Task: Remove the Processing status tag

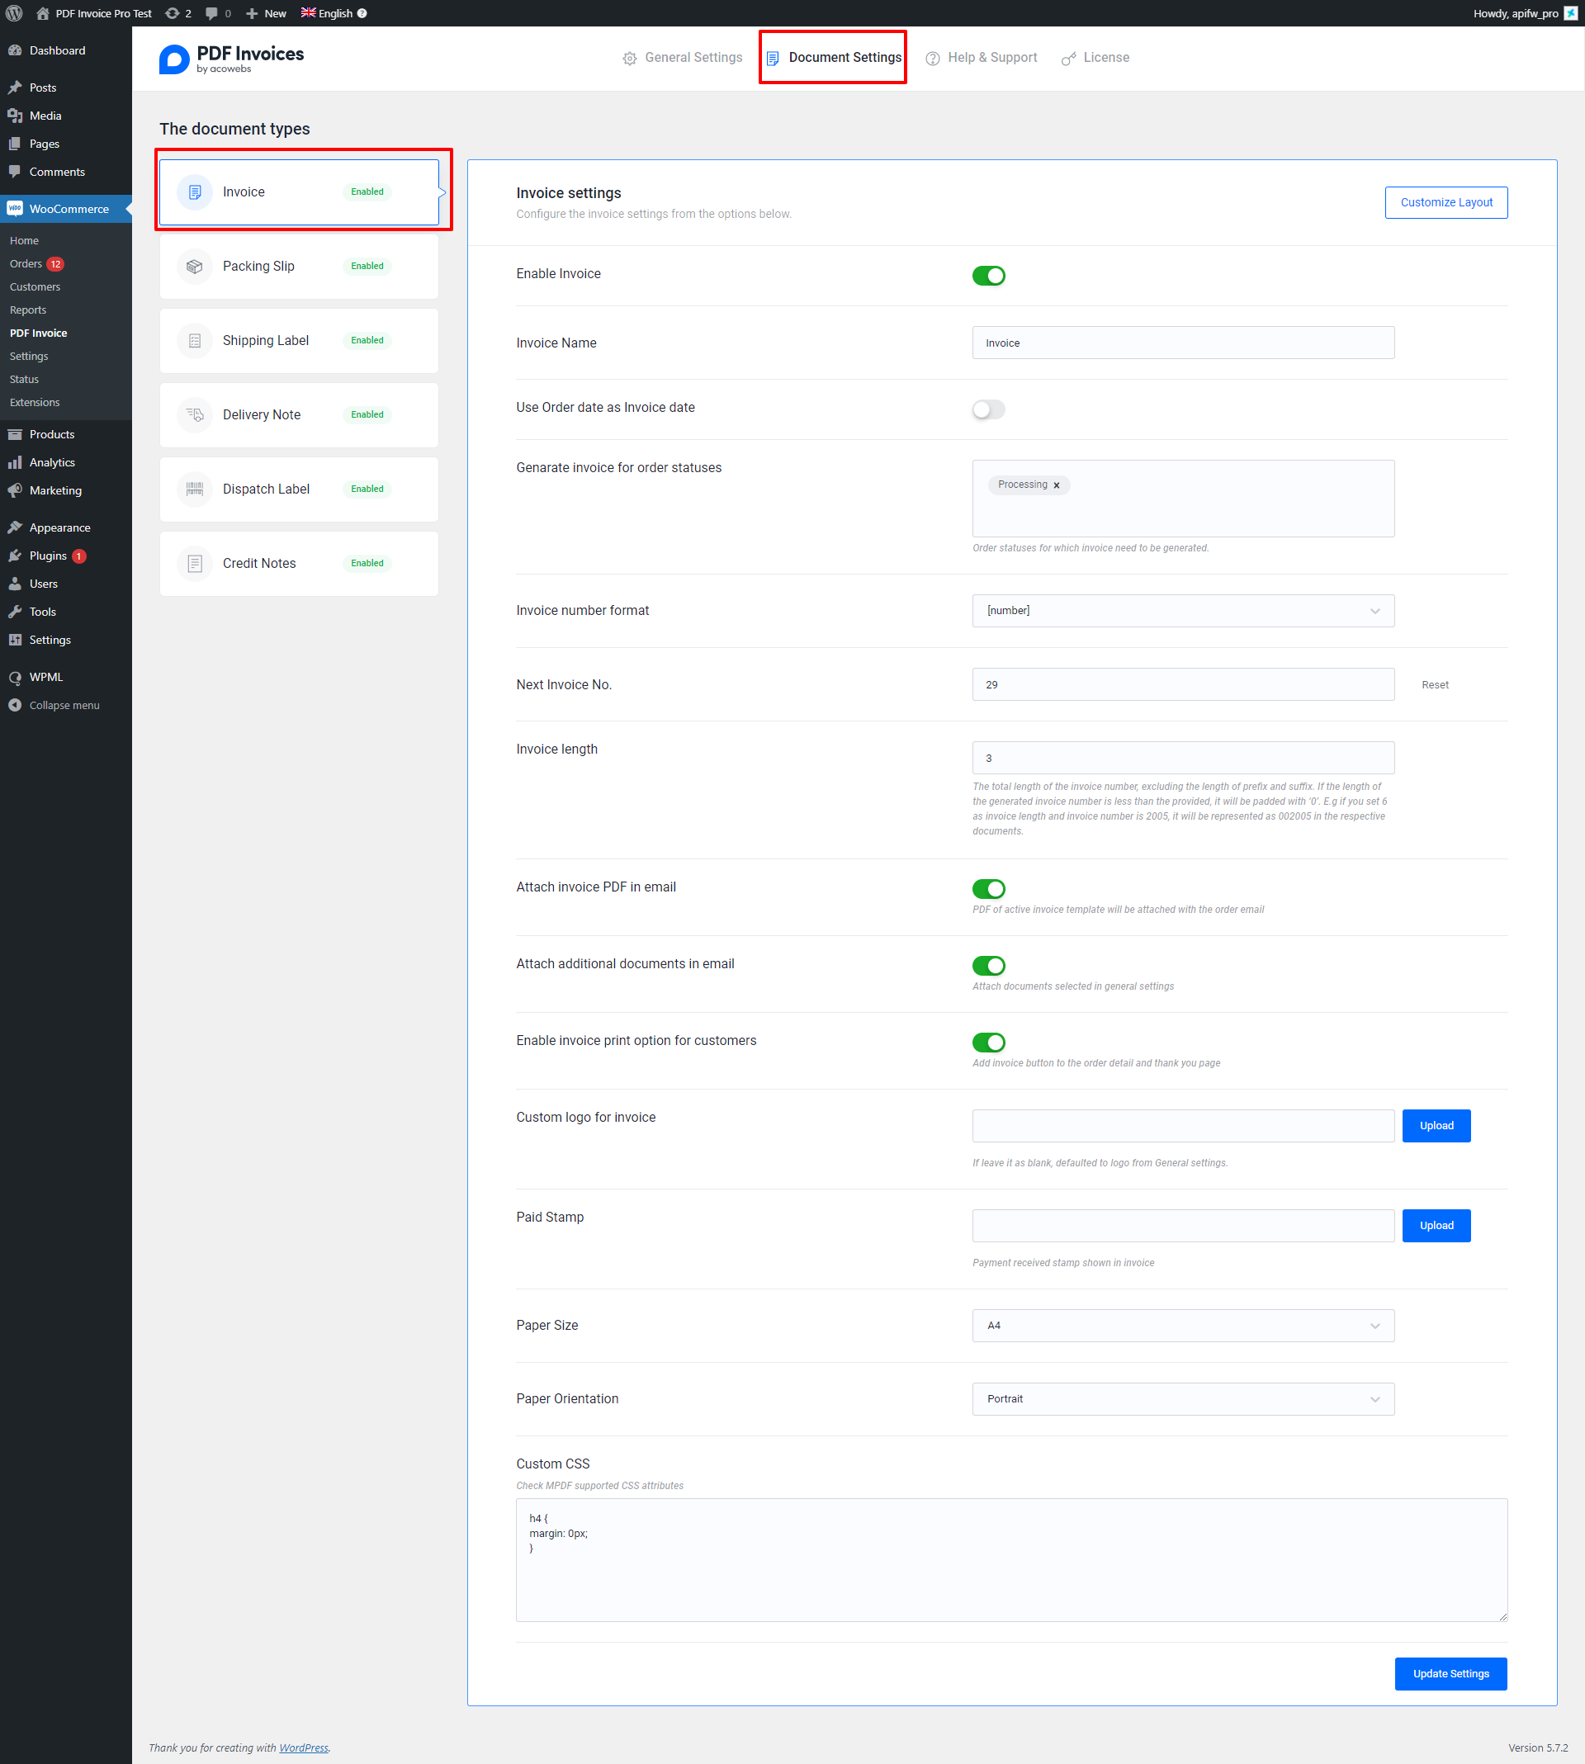Action: 1057,486
